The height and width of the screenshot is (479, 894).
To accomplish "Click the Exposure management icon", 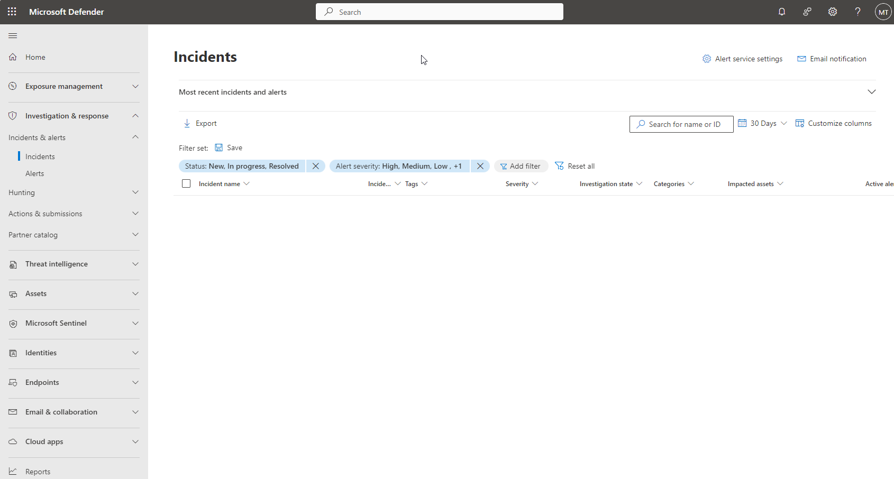I will [x=13, y=86].
